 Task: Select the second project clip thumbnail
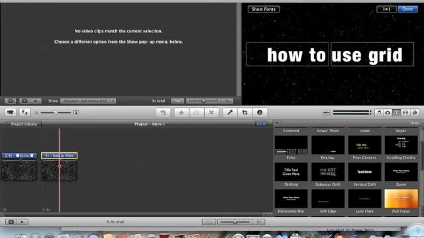pyautogui.click(x=59, y=170)
